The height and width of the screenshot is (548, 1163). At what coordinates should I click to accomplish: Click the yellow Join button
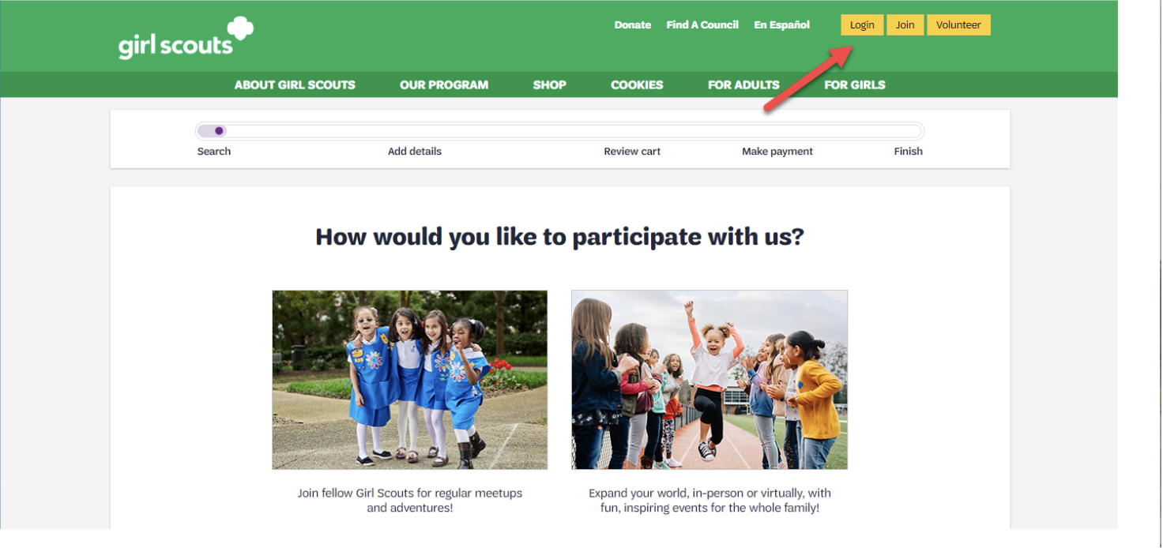pyautogui.click(x=905, y=25)
